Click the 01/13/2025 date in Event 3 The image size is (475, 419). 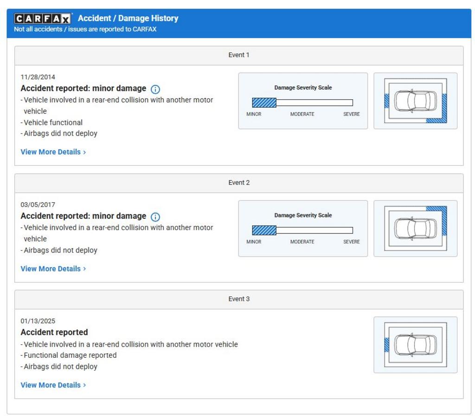click(38, 321)
